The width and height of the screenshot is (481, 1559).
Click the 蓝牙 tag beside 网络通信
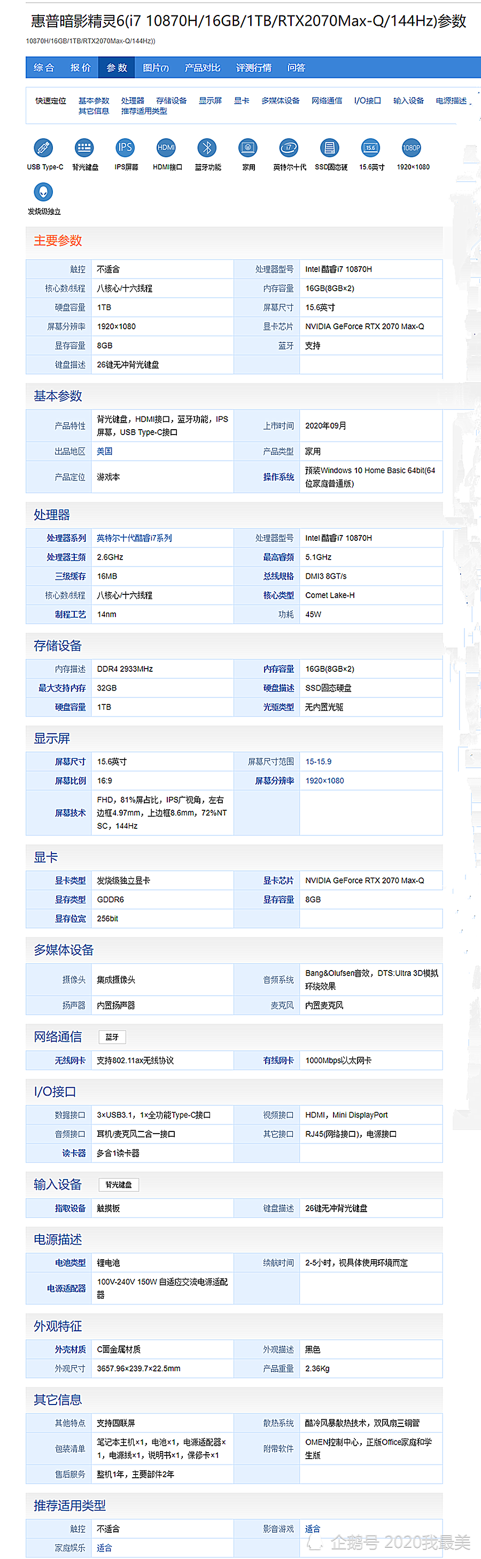pyautogui.click(x=112, y=1037)
